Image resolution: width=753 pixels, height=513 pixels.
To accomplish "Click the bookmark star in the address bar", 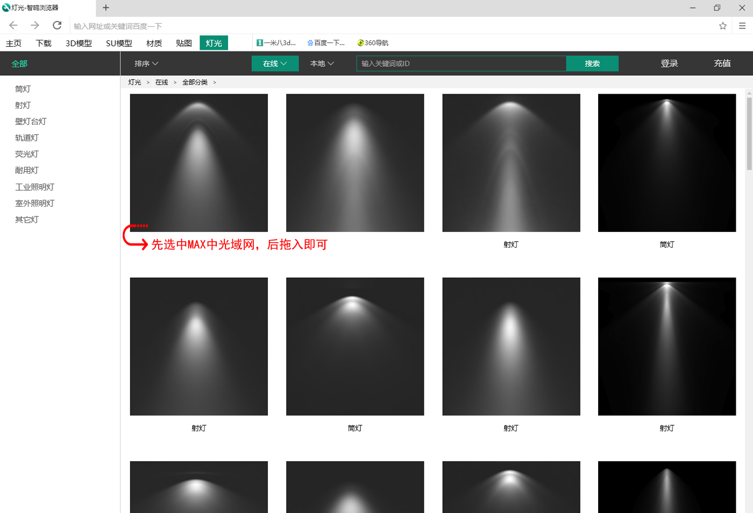I will click(x=722, y=25).
